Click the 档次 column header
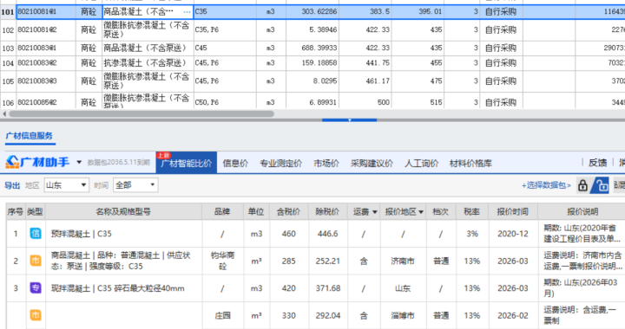Screen dimensions: 625x329 (x=440, y=212)
